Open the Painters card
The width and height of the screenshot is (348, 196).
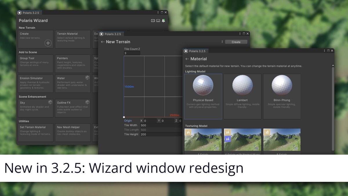click(x=73, y=64)
